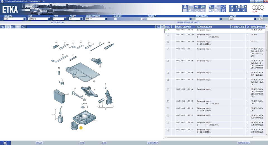Open the question-mark email help icon
Image resolution: width=268 pixels, height=145 pixels.
[203, 7]
